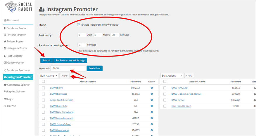Click the left table's Apply button
Screen dimensions: 256x136
coord(64,76)
